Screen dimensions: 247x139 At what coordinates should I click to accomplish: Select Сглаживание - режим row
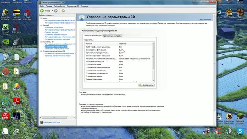click(118, 76)
